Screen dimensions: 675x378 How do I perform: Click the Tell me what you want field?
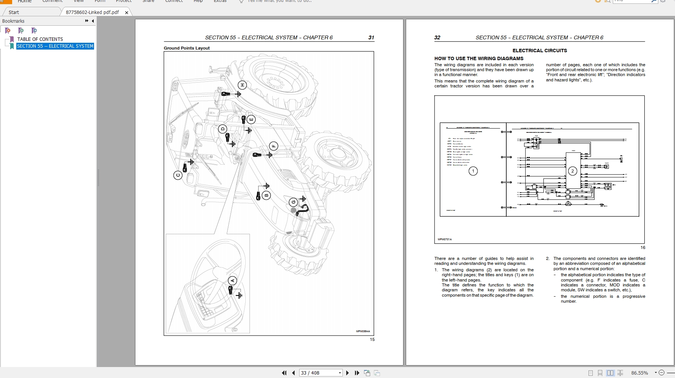(x=279, y=1)
